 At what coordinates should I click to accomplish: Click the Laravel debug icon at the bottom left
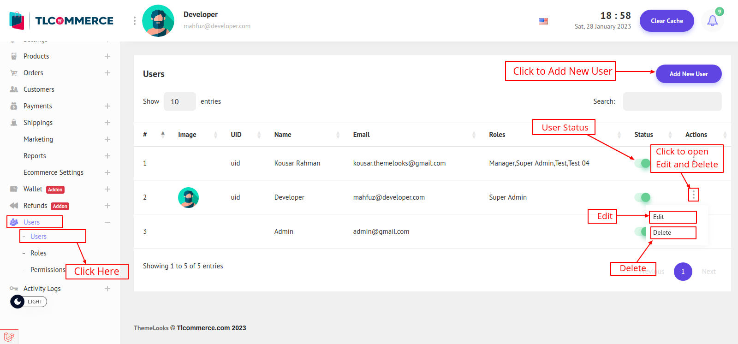pyautogui.click(x=9, y=337)
